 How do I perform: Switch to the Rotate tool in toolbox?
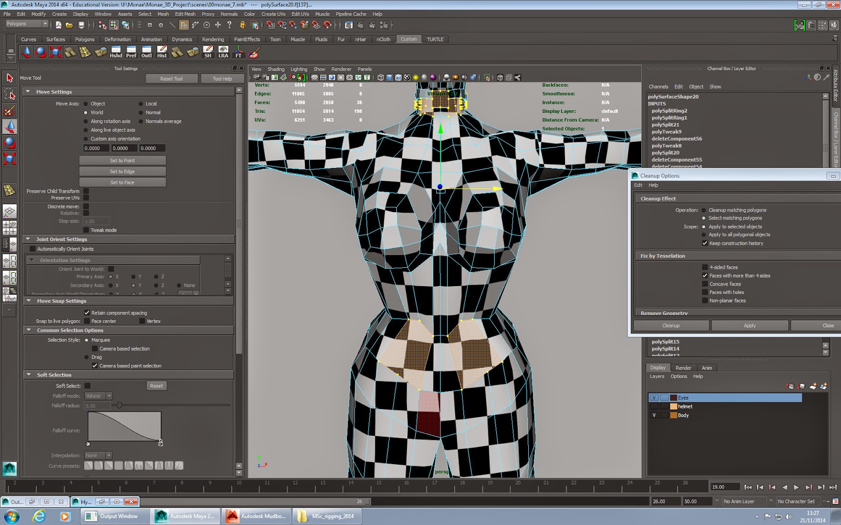click(9, 143)
